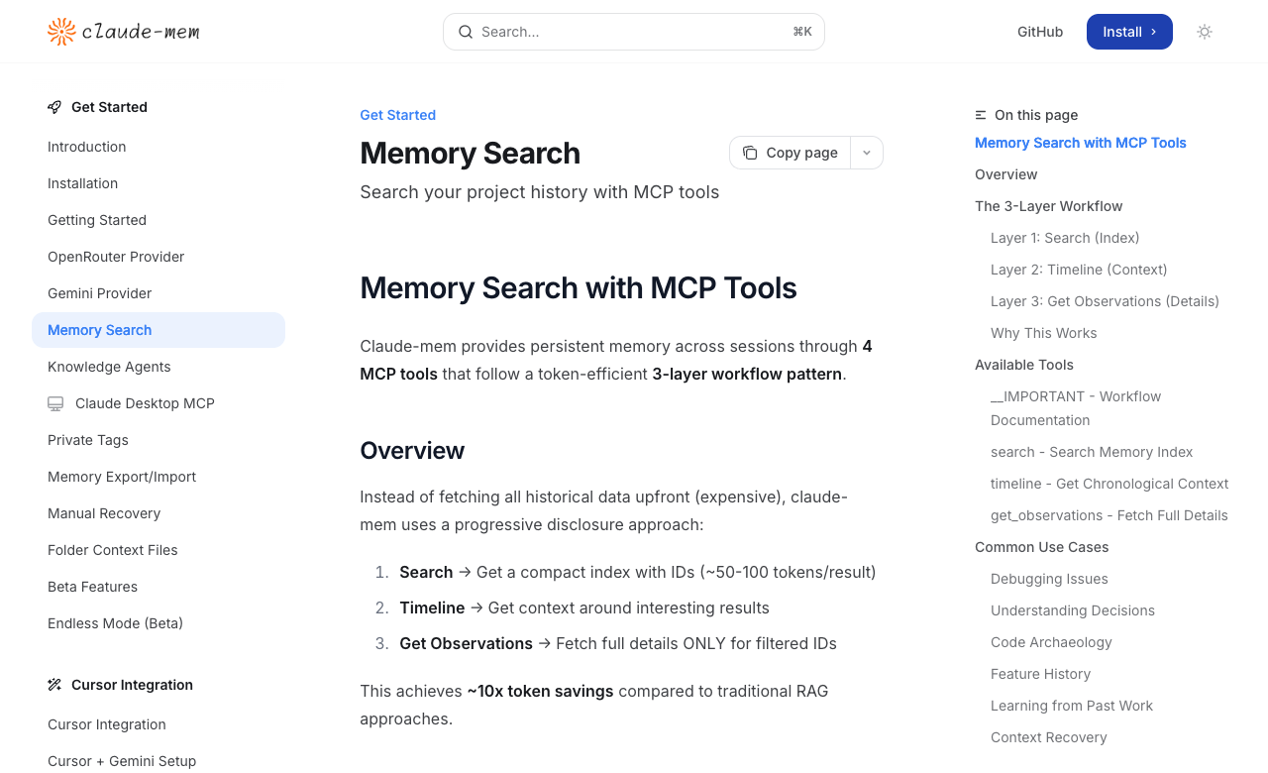This screenshot has width=1268, height=773.
Task: Jump to Understanding Decisions section
Action: click(1073, 610)
